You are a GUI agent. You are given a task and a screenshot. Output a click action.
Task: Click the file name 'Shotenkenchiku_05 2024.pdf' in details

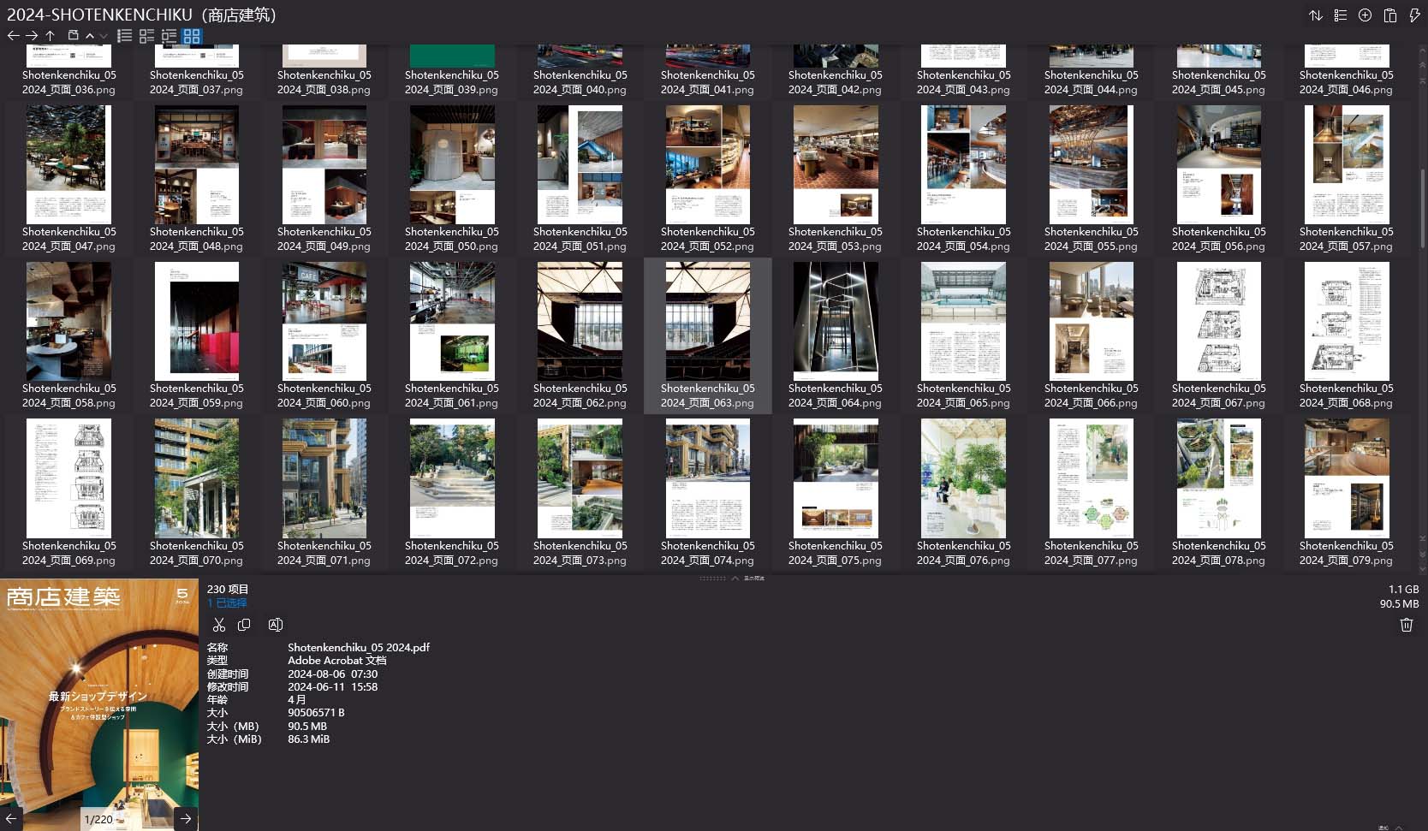(x=359, y=648)
